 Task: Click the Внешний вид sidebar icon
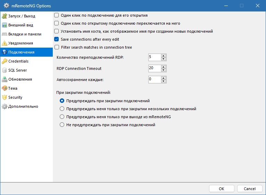[5, 25]
